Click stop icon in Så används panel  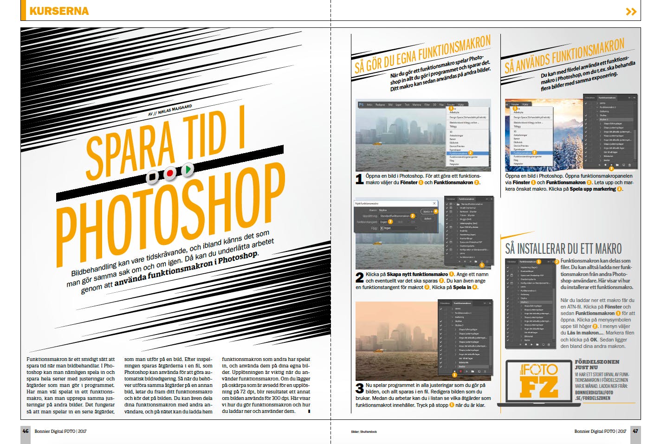pos(599,165)
